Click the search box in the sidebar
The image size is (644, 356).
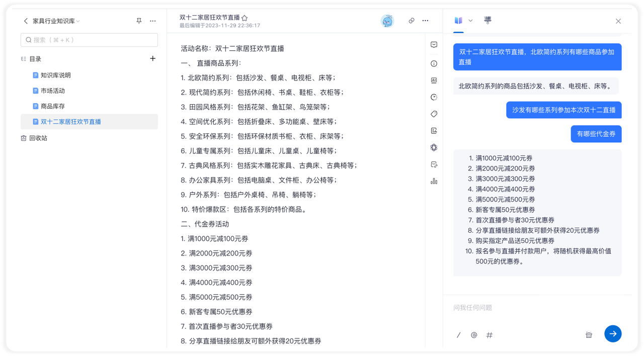point(89,40)
